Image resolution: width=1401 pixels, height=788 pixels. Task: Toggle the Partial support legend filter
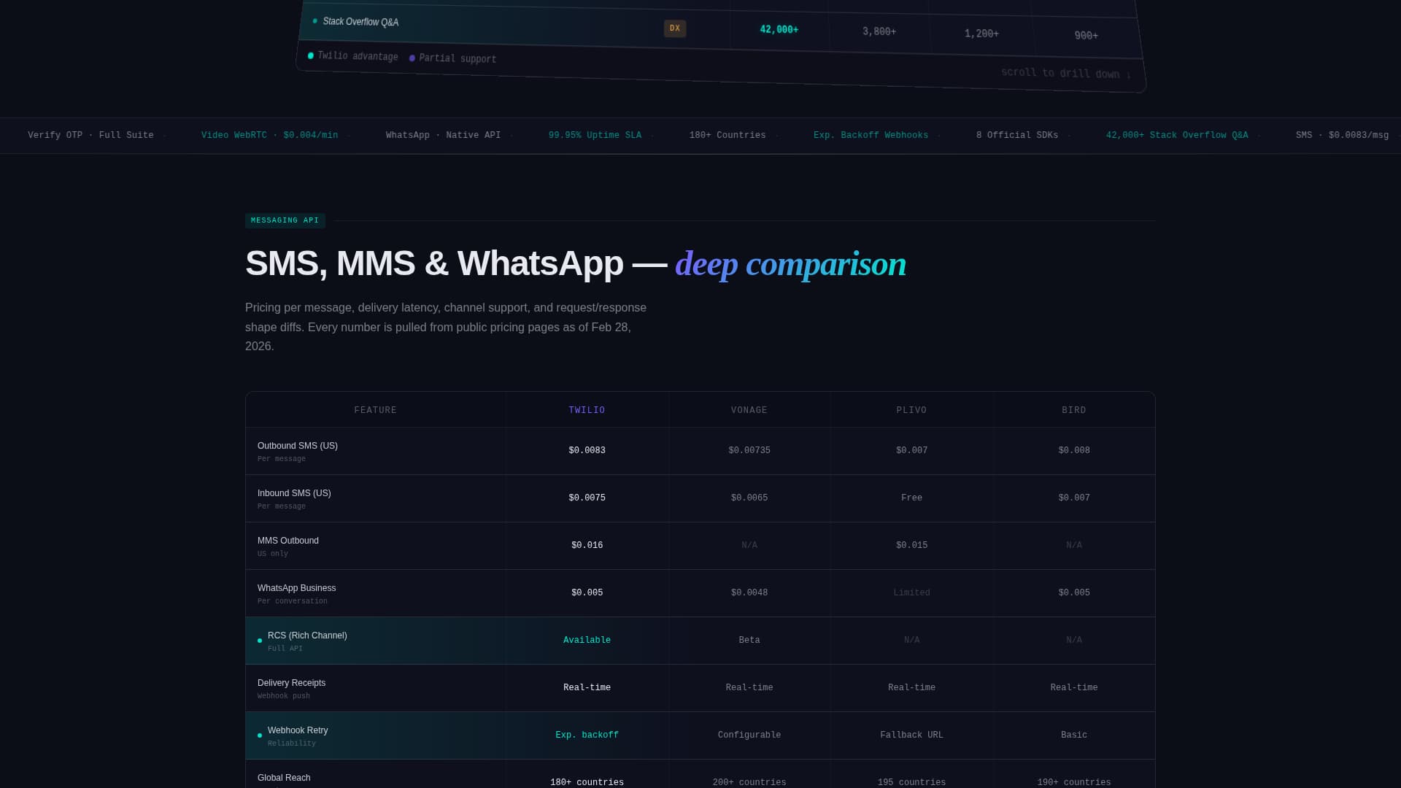pos(453,58)
